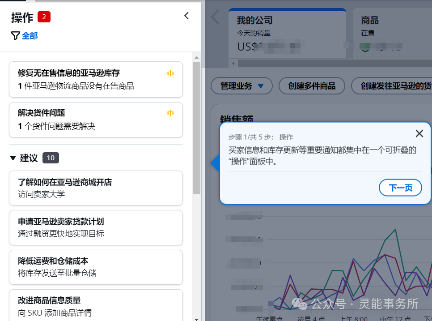Click the 下一页 tutorial button
The image size is (432, 321).
[401, 188]
